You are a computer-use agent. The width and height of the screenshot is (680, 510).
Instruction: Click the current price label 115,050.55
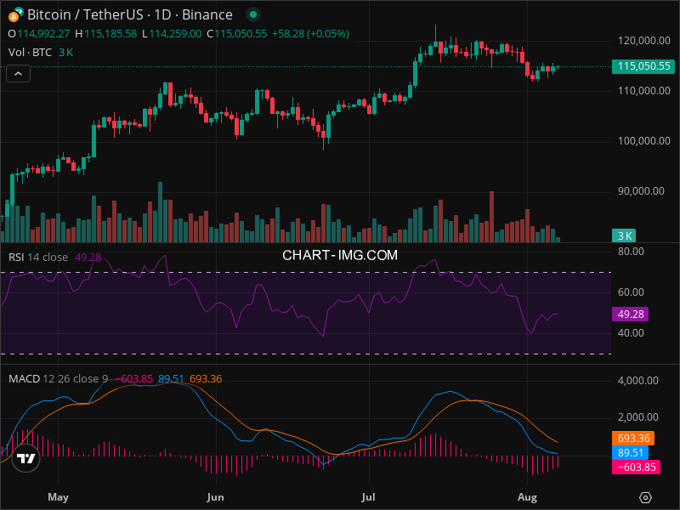tap(643, 66)
